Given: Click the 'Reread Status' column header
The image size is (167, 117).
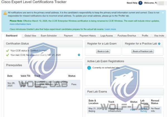Looking at the screenshot, I should (x=155, y=102).
